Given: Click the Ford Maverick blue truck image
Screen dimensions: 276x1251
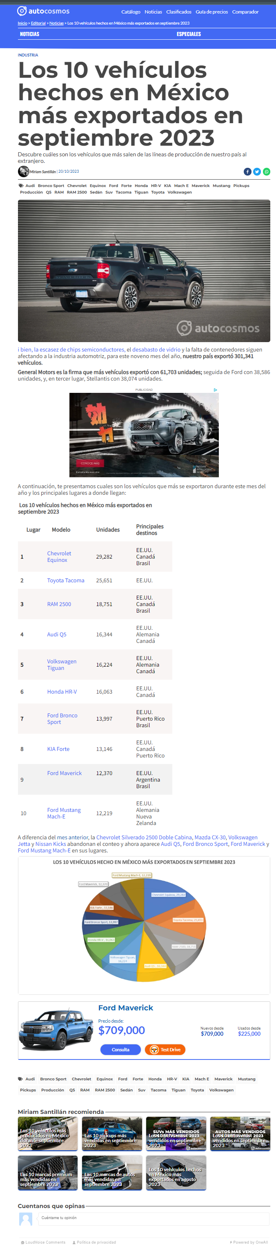Looking at the screenshot, I should tap(56, 1030).
